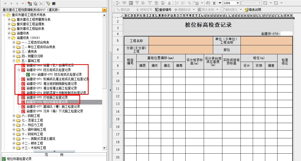This screenshot has width=301, height=161.
Task: Collapse the 五、基础工程 folder
Action: click(14, 61)
